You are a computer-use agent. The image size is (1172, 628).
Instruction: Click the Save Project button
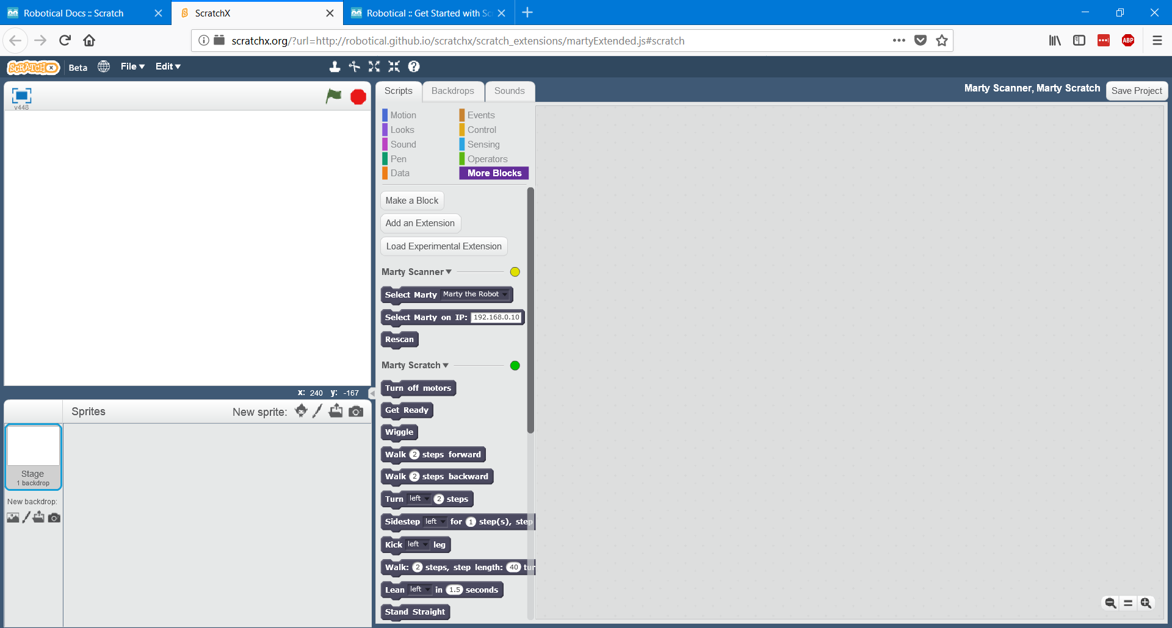pyautogui.click(x=1137, y=91)
